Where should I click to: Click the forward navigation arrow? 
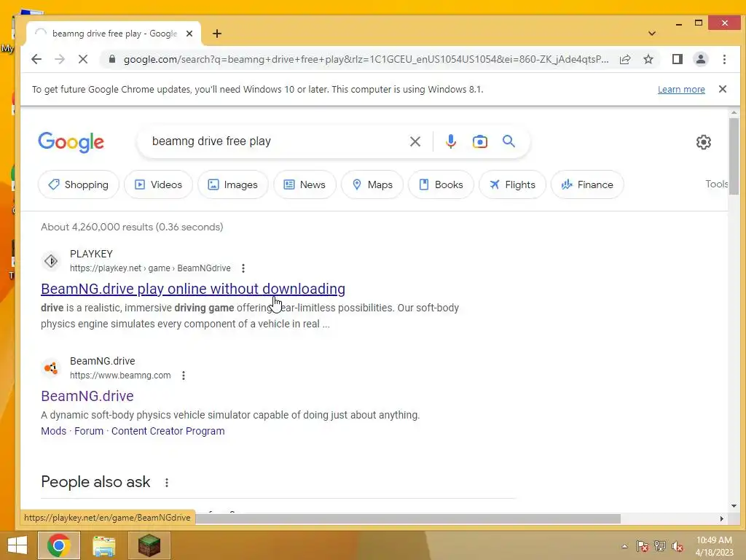(60, 59)
